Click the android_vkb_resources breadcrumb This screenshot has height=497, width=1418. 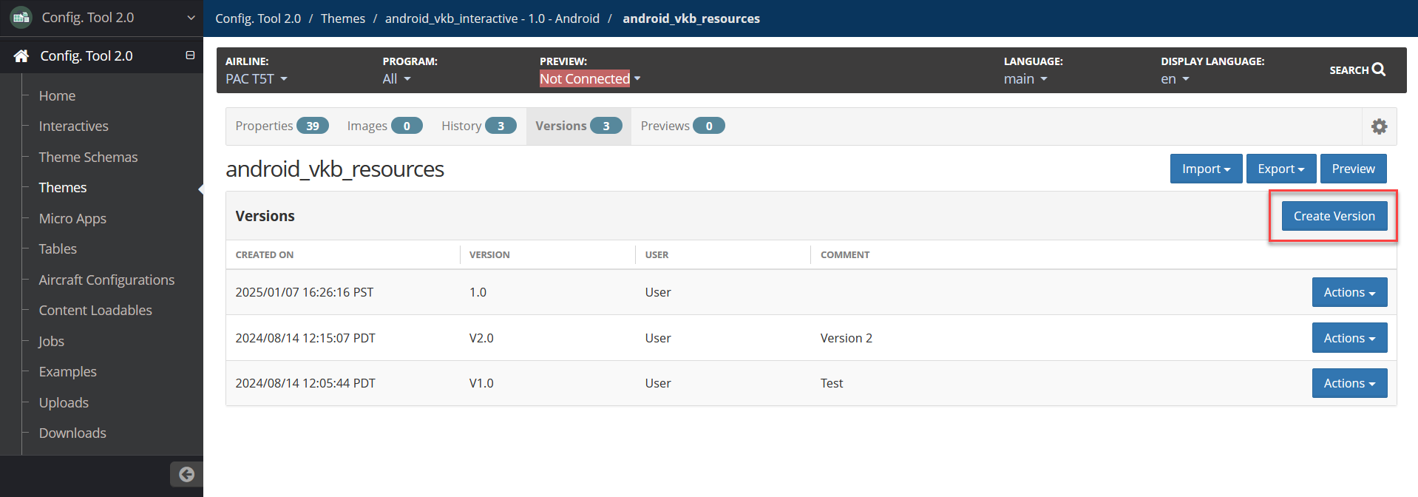pos(691,18)
